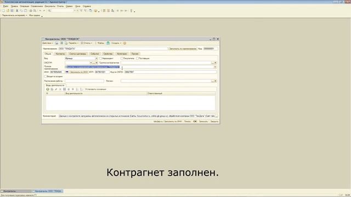The image size is (351, 197).
Task: Click the Open file icon in main toolbar
Action: point(8,11)
